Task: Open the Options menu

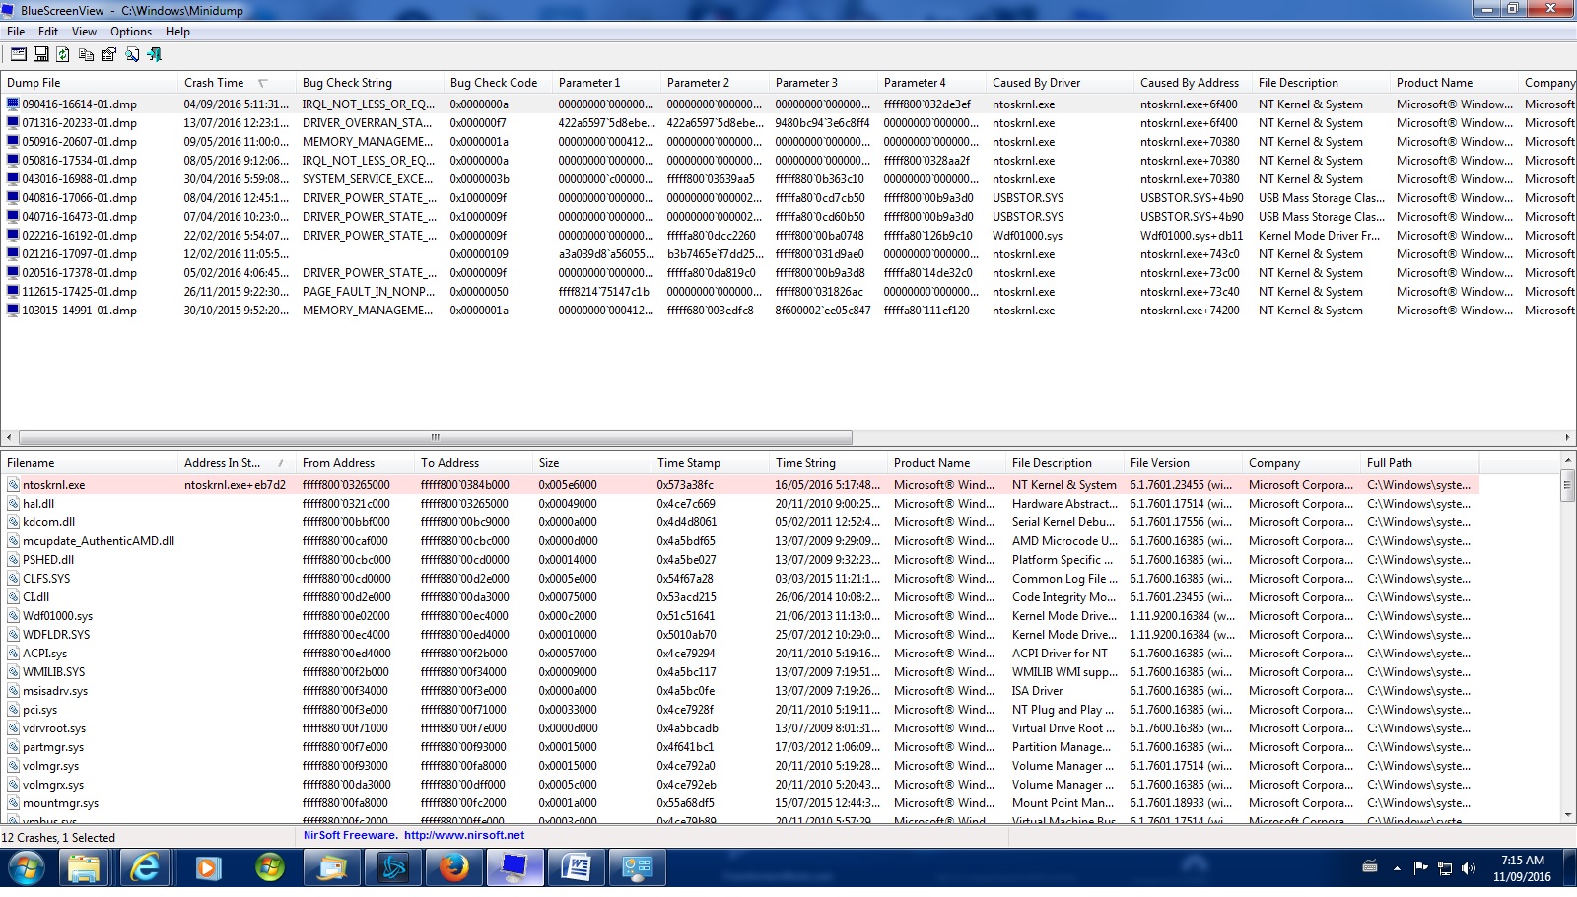Action: (131, 32)
